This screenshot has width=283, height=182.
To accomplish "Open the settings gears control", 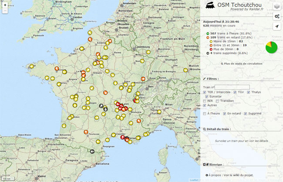I will click(277, 17).
